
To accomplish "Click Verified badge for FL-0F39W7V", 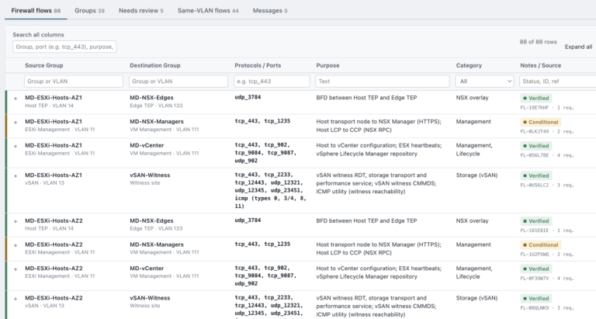I will 536,269.
